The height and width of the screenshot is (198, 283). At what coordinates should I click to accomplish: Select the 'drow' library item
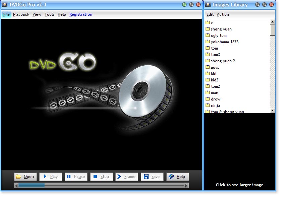point(216,99)
